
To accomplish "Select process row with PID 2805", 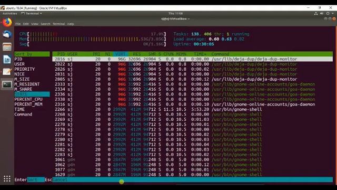I will (x=193, y=79).
